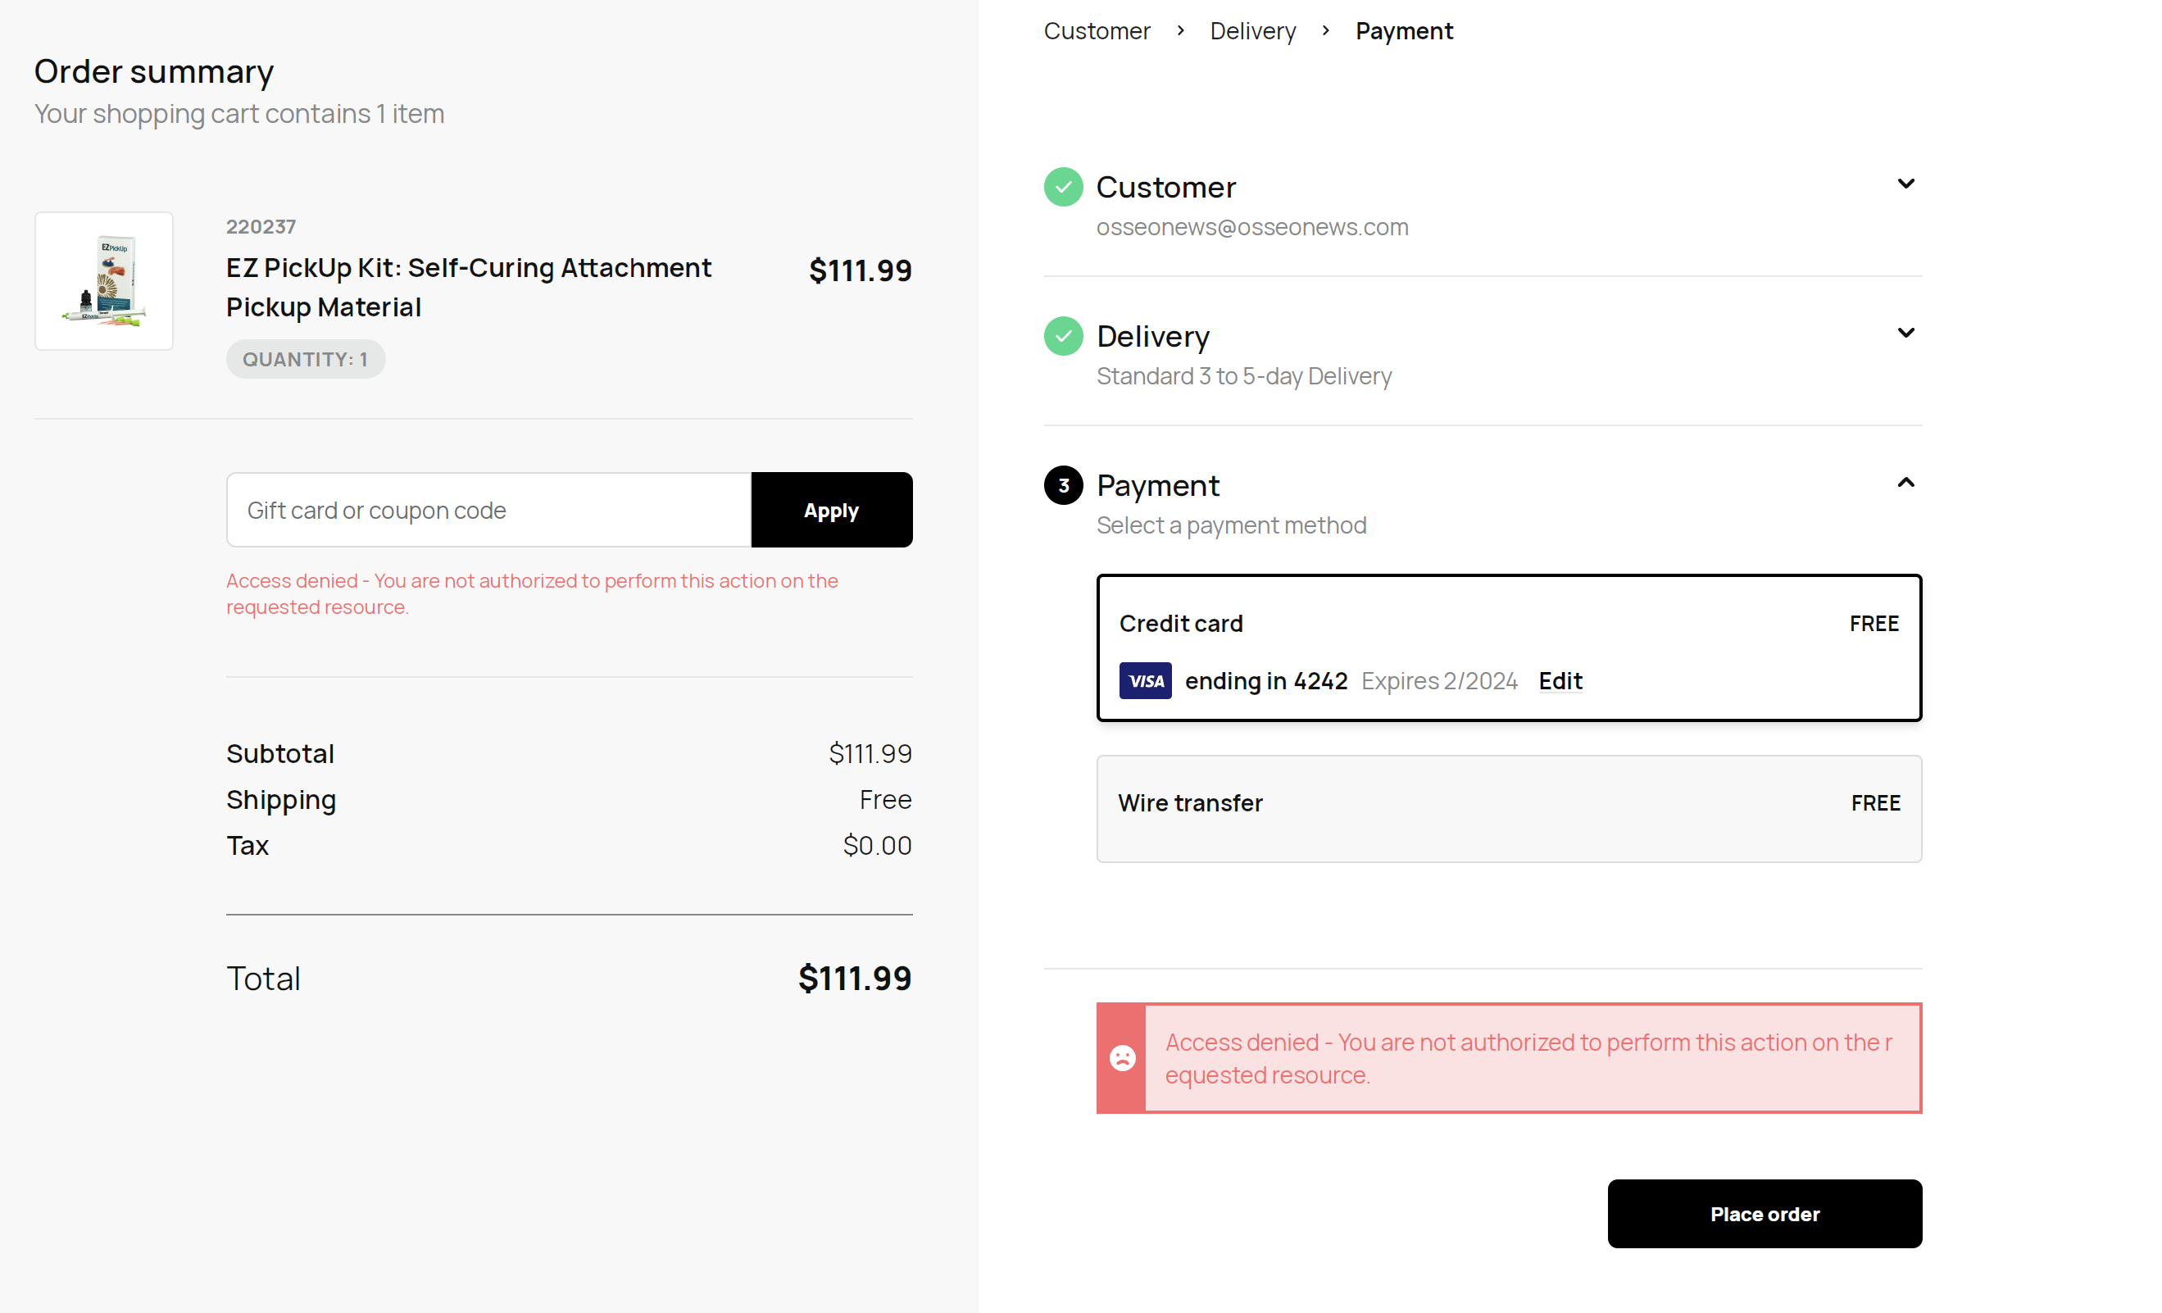The width and height of the screenshot is (2162, 1313).
Task: Expand the Customer section
Action: pos(1905,184)
